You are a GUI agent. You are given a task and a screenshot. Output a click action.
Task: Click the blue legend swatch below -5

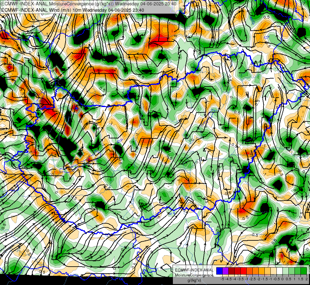tap(219, 271)
